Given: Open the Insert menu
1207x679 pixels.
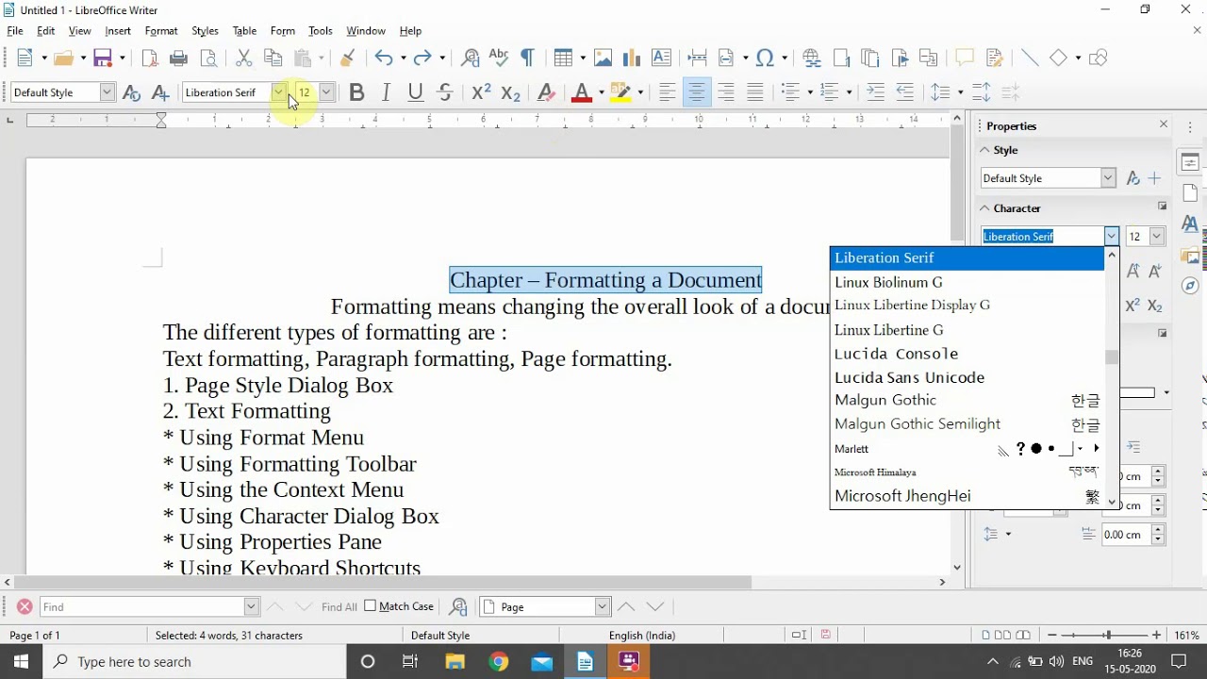Looking at the screenshot, I should coord(118,31).
